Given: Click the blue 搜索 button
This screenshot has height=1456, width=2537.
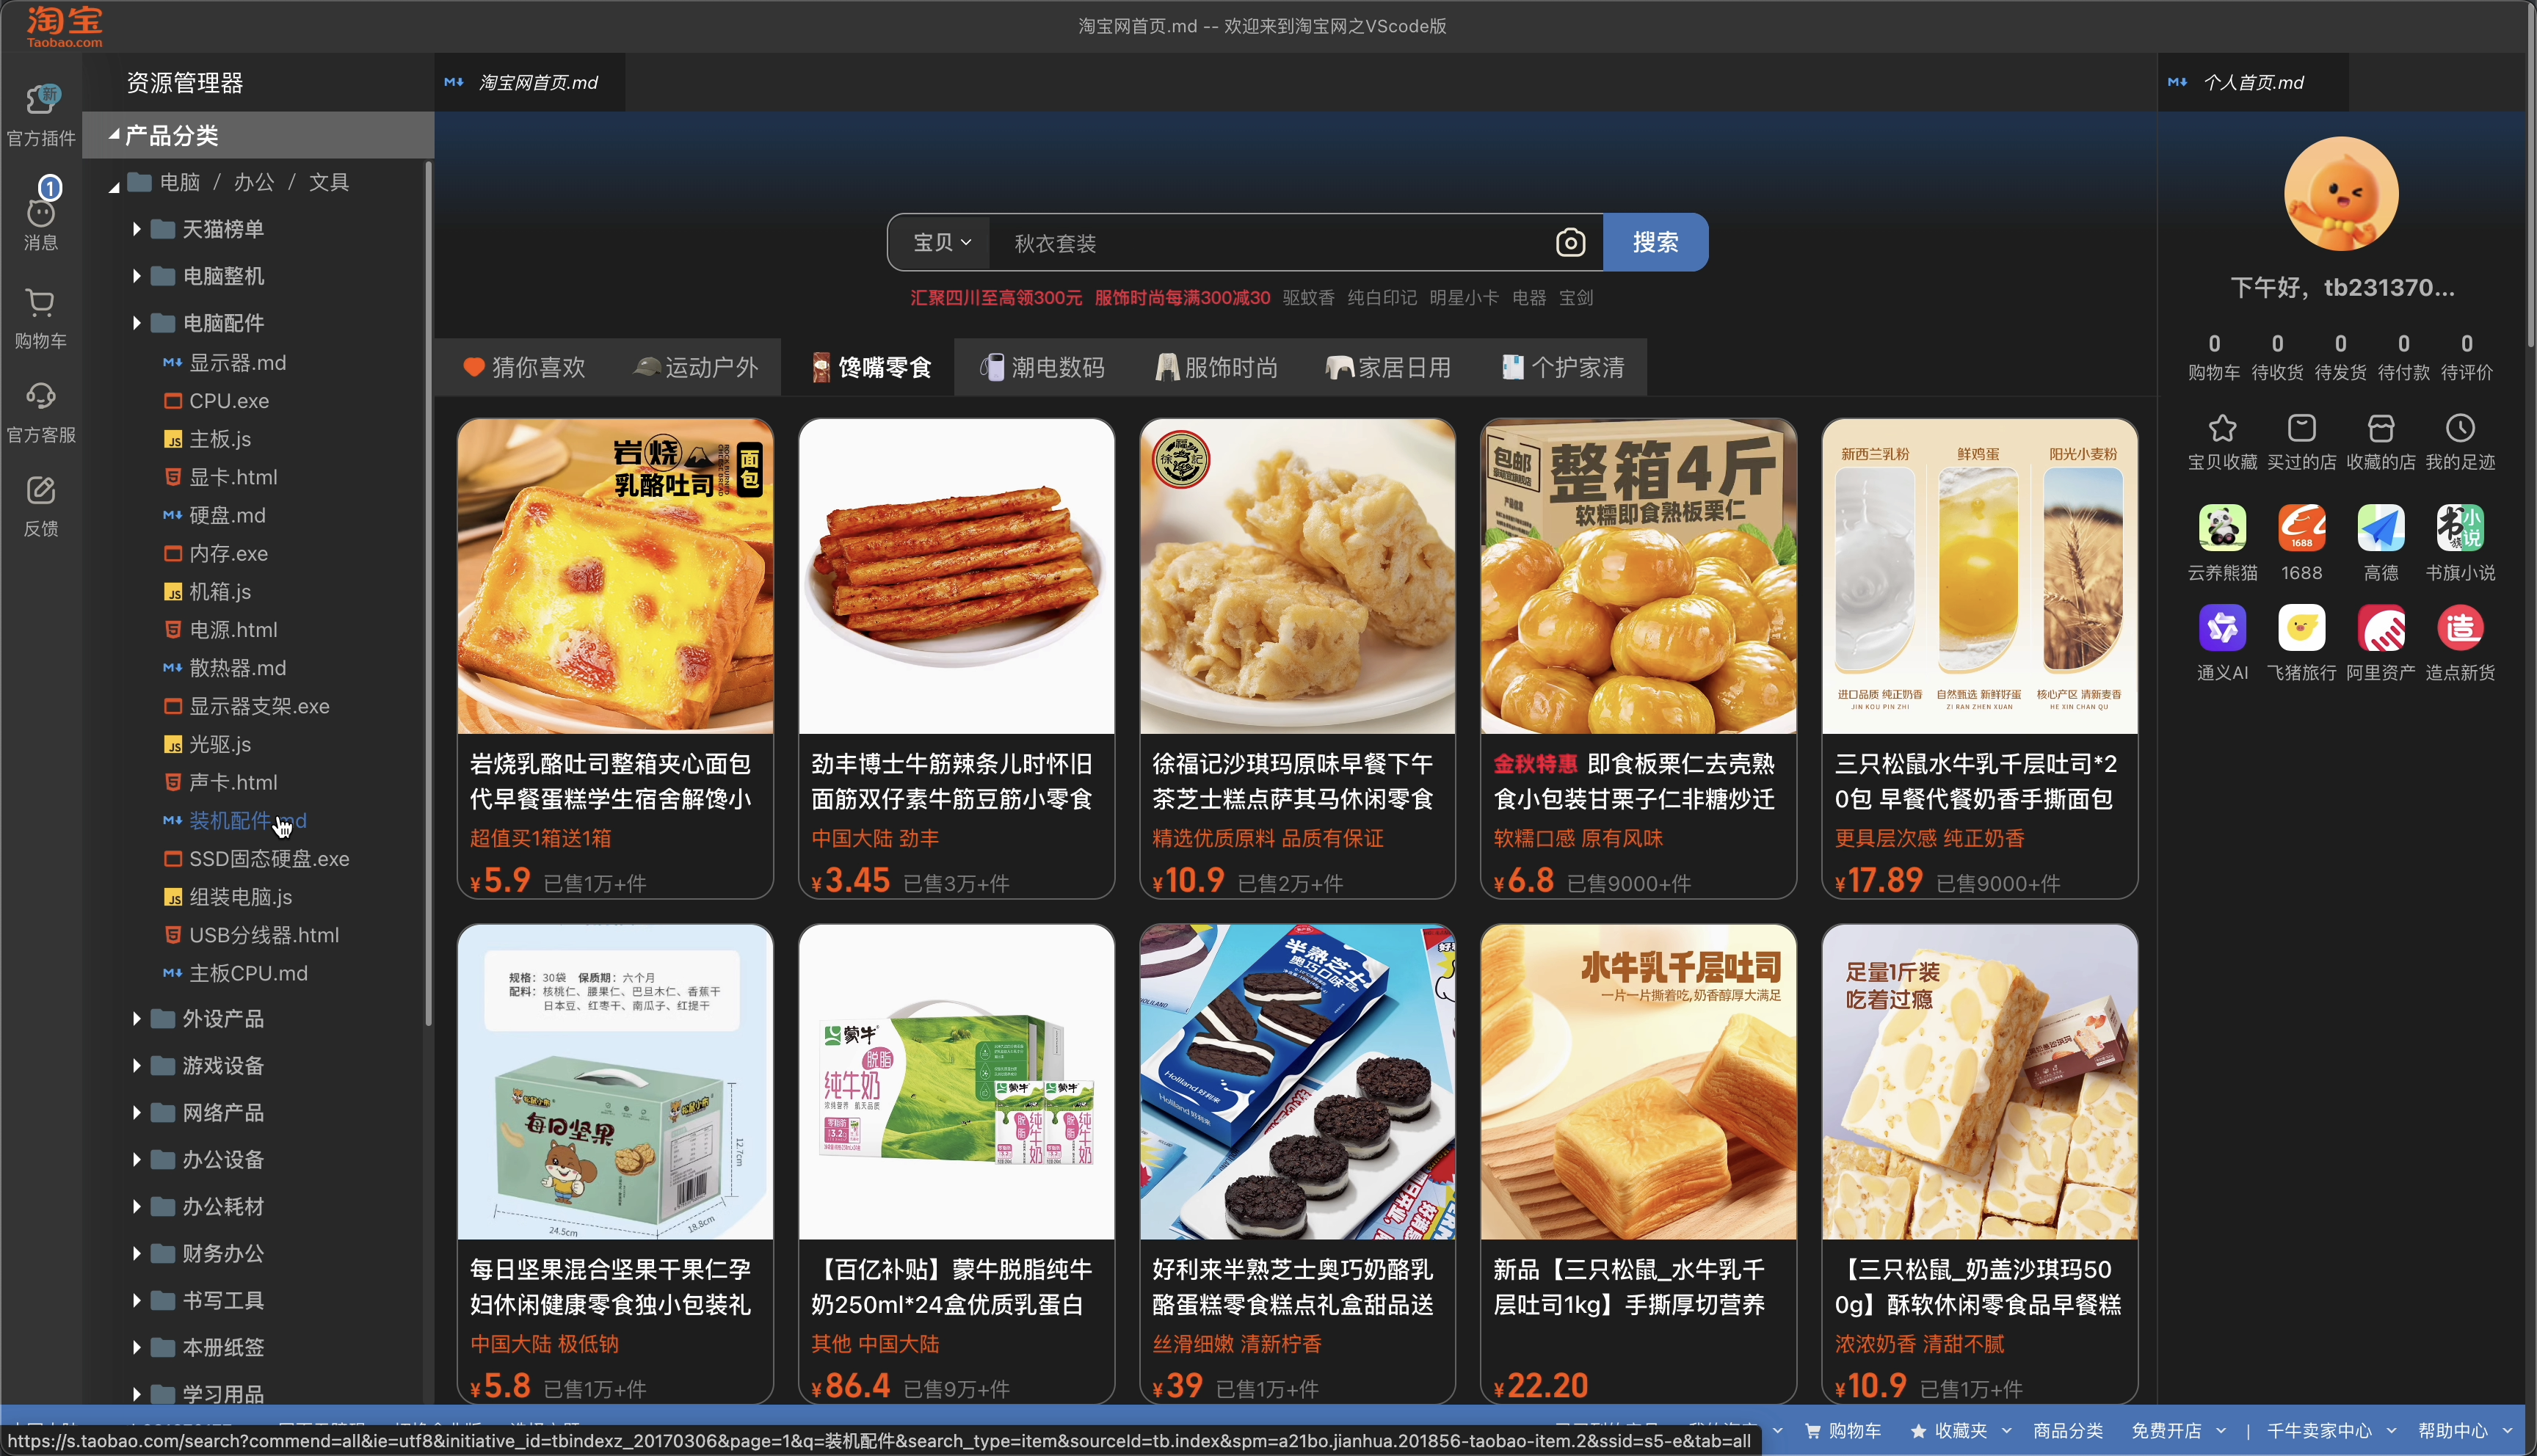Looking at the screenshot, I should [1655, 242].
